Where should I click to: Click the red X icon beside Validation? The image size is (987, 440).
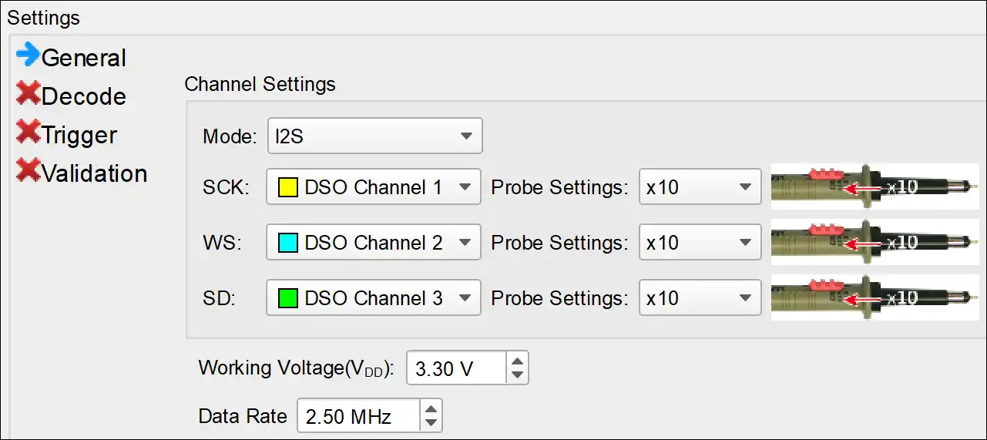point(29,171)
